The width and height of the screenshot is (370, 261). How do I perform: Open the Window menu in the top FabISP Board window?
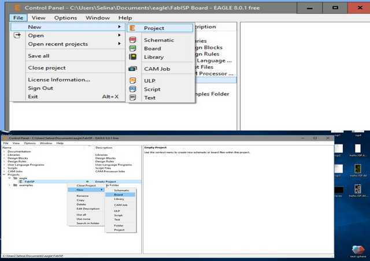[x=98, y=18]
